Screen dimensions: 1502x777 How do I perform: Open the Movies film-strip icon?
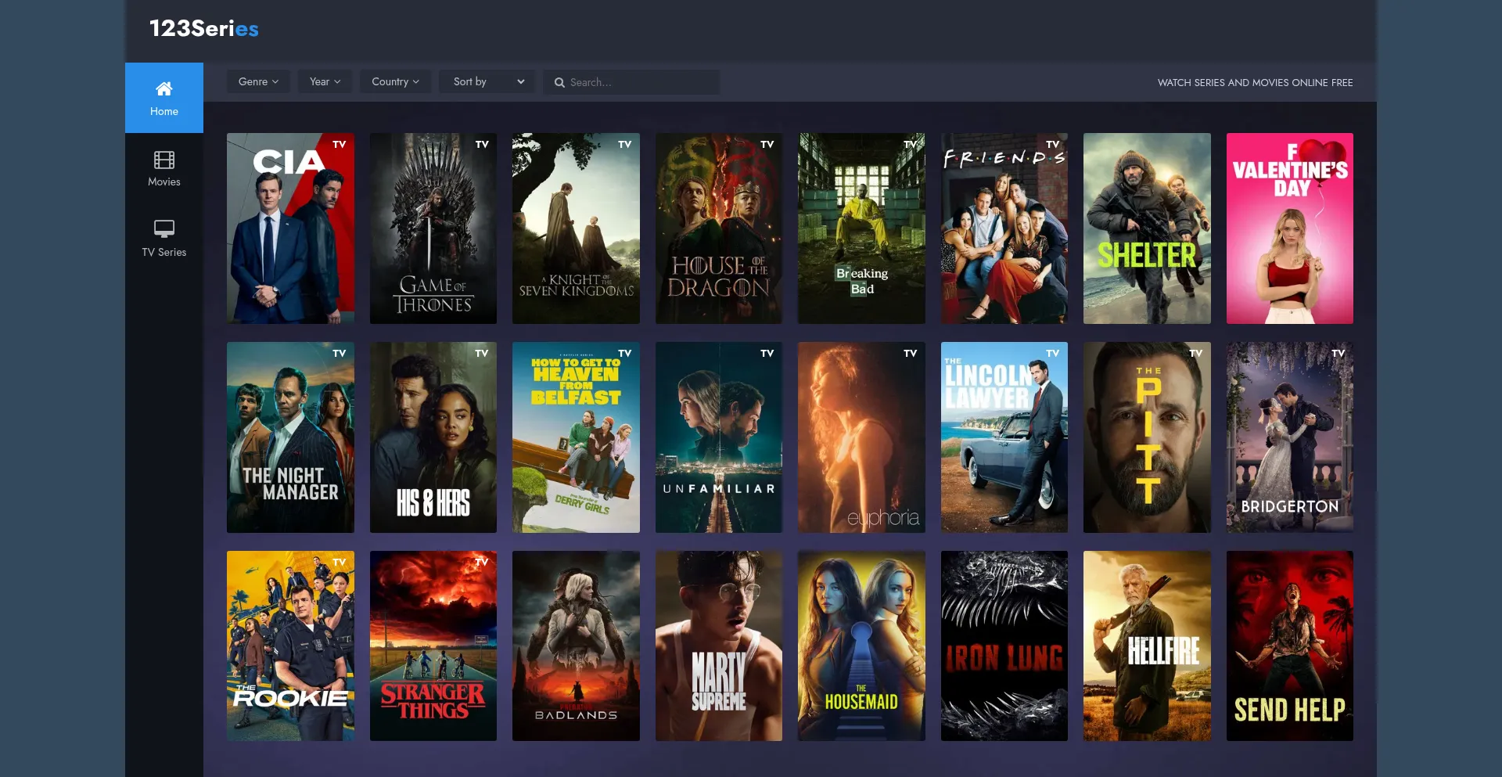(x=164, y=160)
